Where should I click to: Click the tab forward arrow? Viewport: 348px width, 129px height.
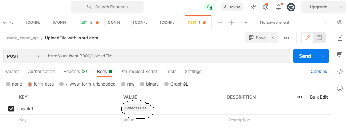220,22
